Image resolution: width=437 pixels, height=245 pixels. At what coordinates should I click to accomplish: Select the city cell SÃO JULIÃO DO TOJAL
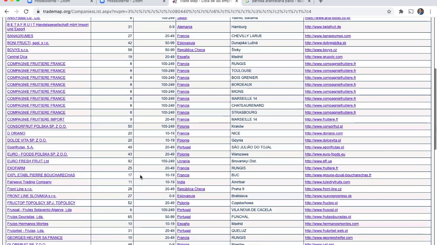(252, 147)
